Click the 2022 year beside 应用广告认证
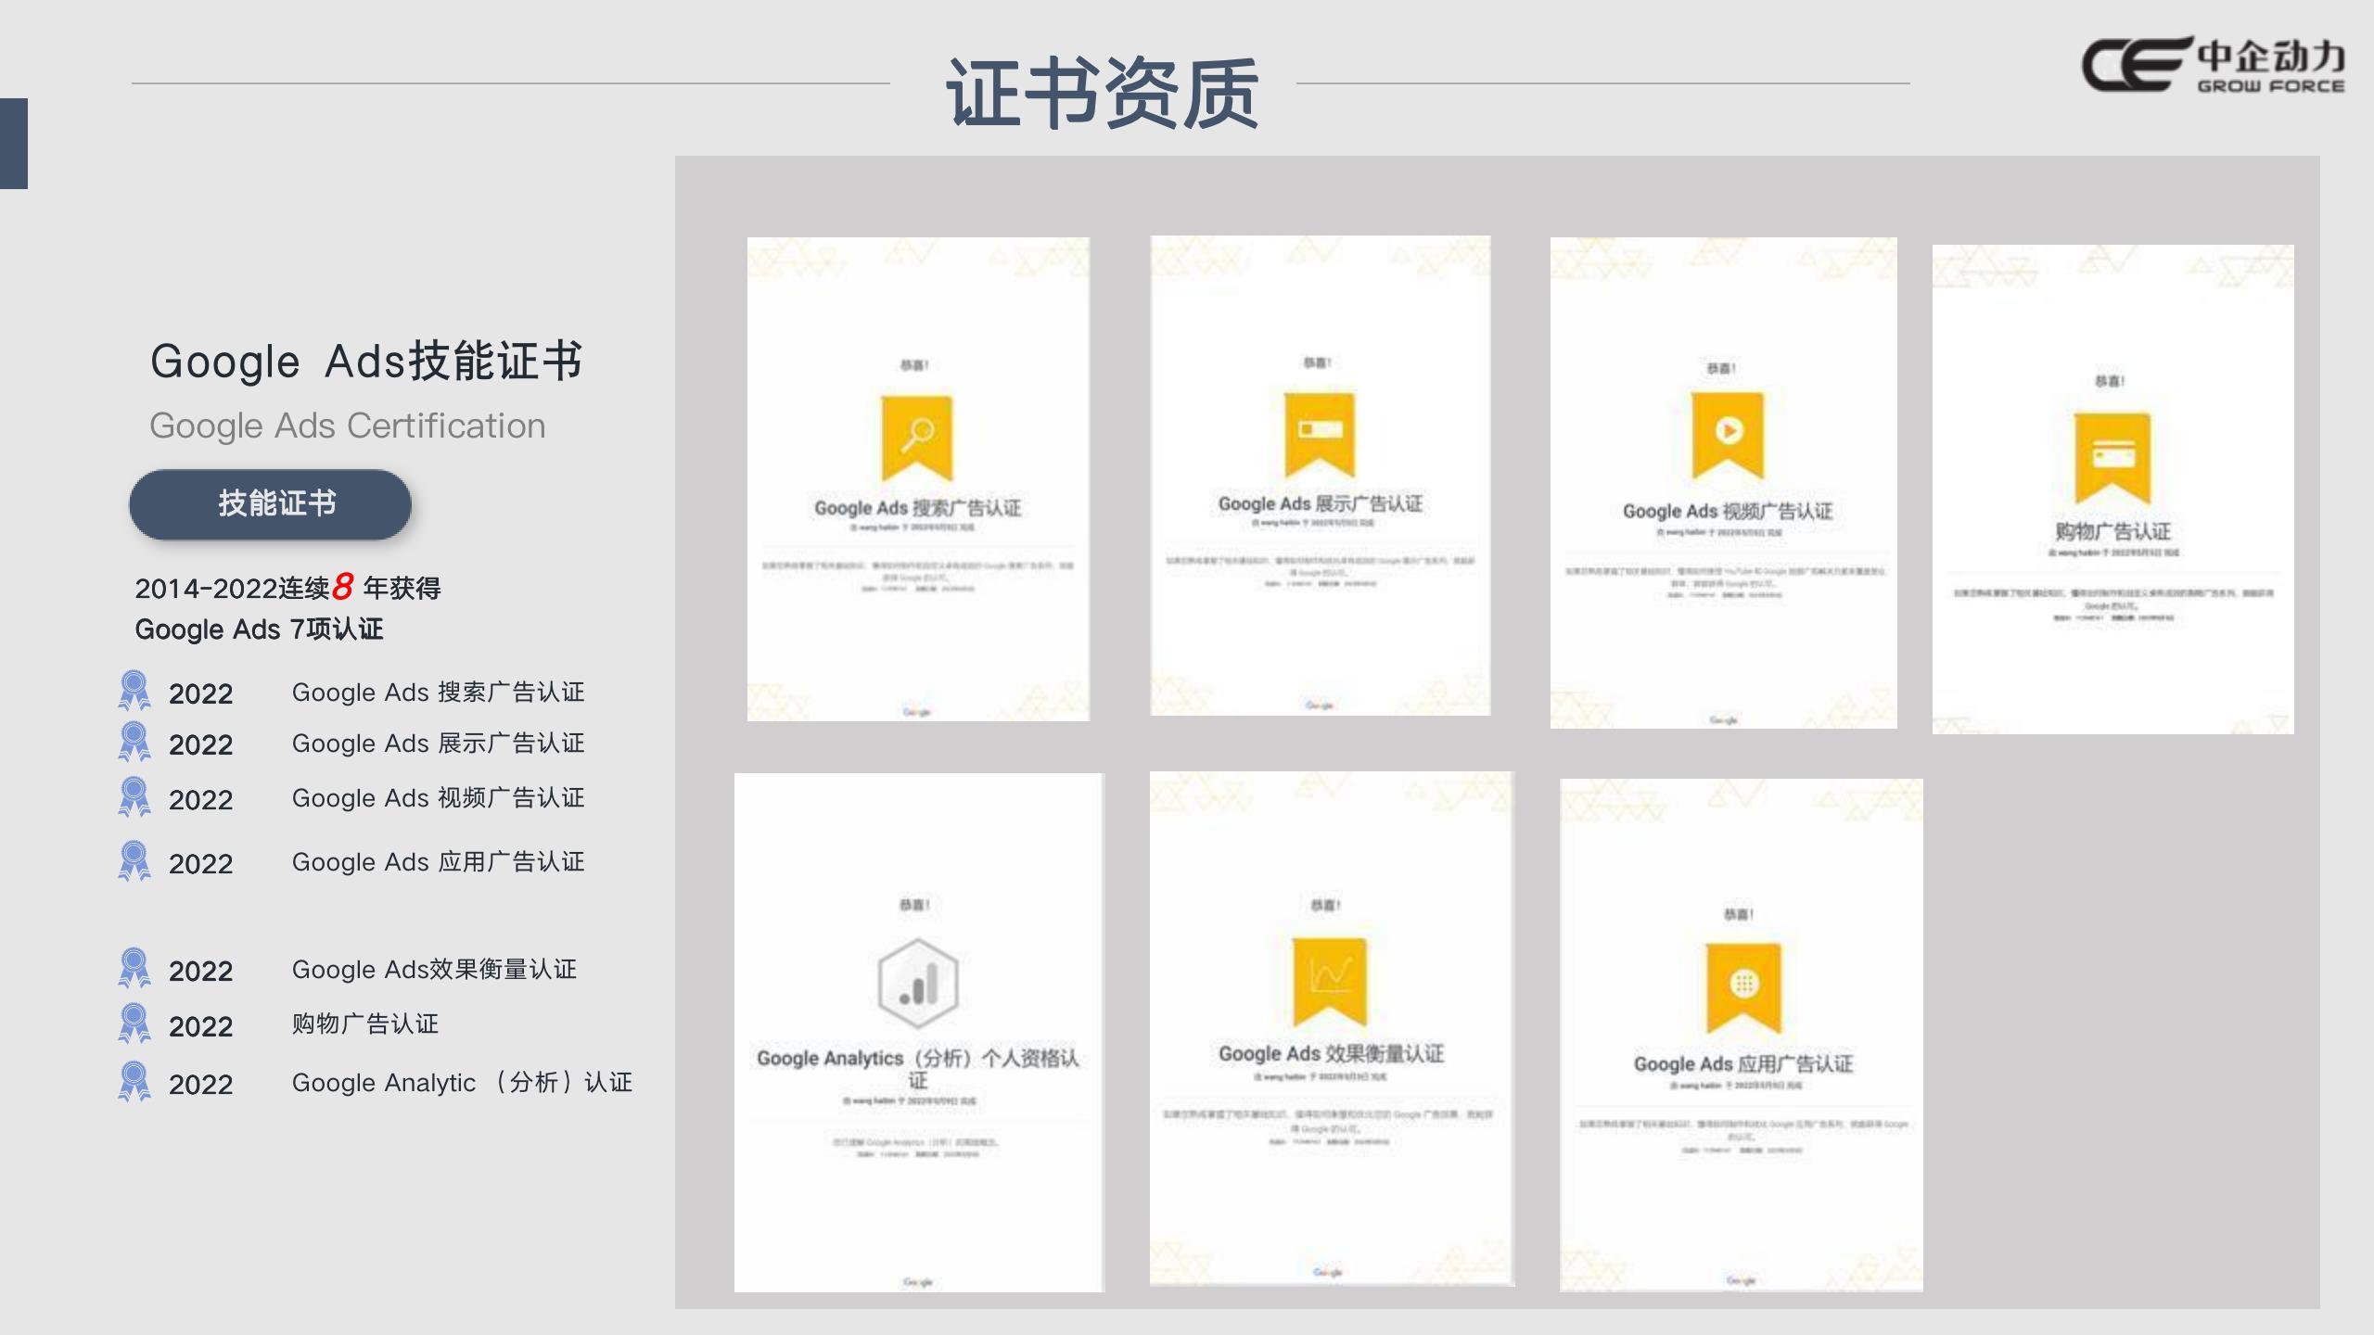2374x1335 pixels. tap(200, 863)
